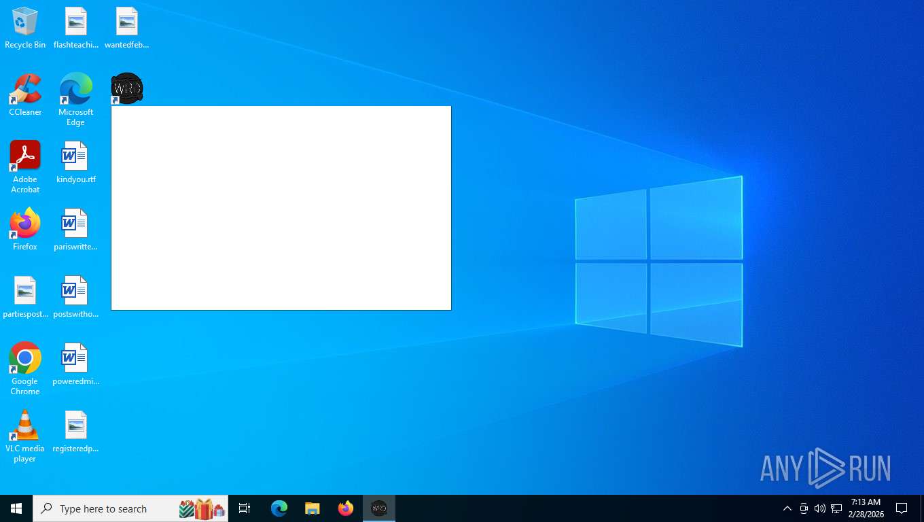Select the wantedfeb... image file
Viewport: 924px width, 522px height.
coord(127,28)
